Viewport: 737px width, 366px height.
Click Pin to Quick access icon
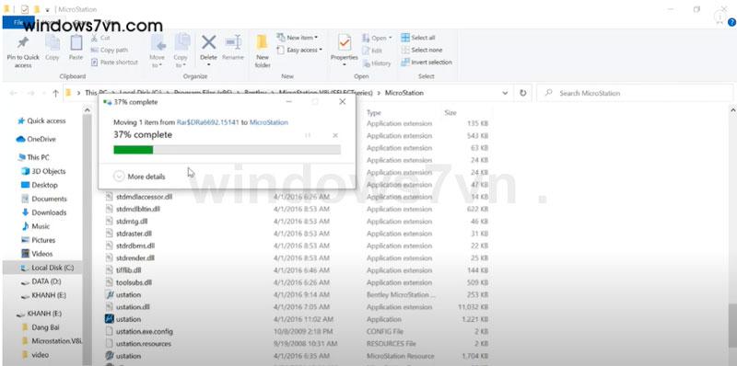click(x=22, y=43)
